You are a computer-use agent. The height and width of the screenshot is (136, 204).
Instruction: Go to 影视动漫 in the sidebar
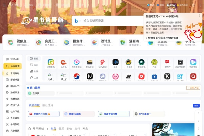[13, 80]
